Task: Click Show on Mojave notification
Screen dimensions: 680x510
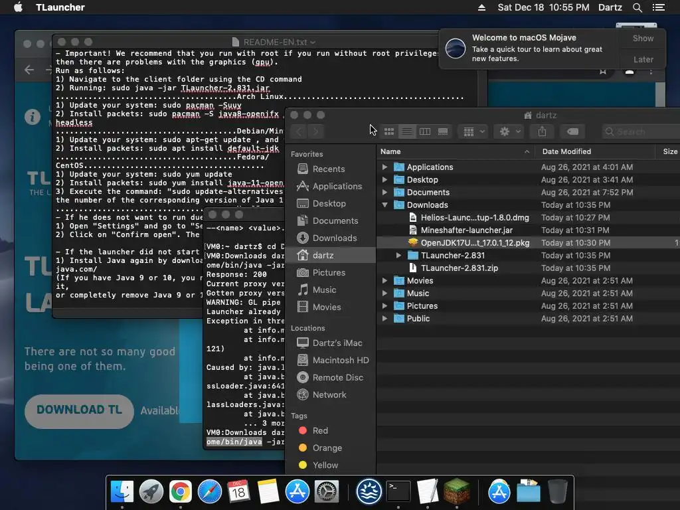Action: (643, 38)
